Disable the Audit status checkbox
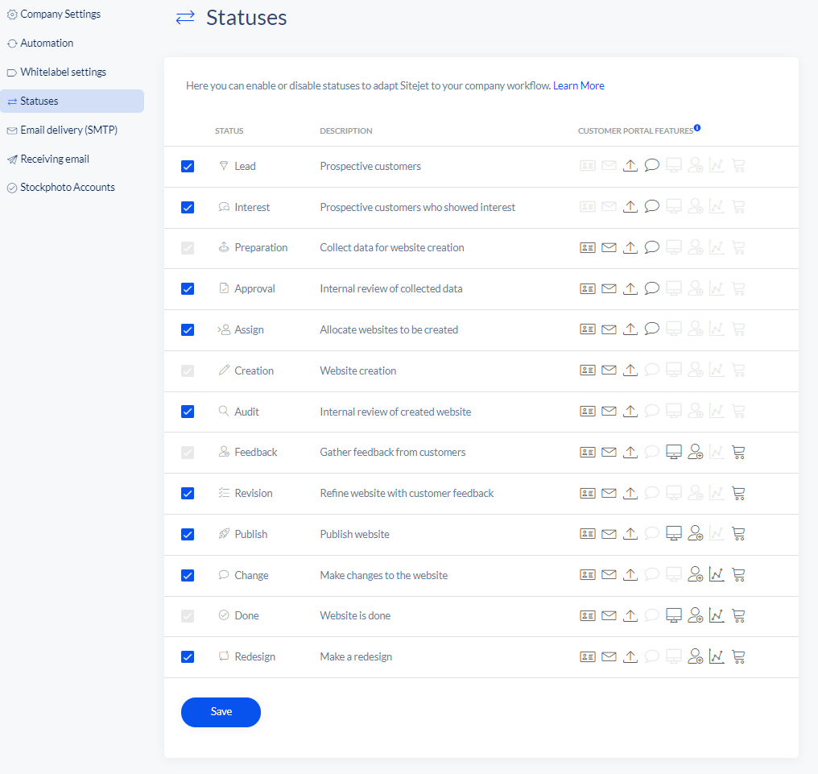 (x=188, y=412)
